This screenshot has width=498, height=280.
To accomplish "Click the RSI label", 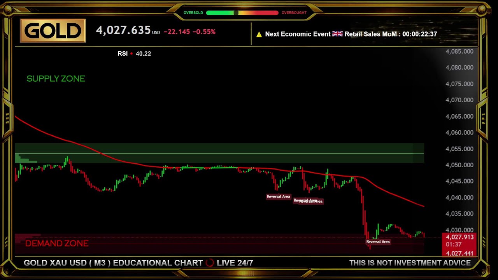I will [x=123, y=54].
